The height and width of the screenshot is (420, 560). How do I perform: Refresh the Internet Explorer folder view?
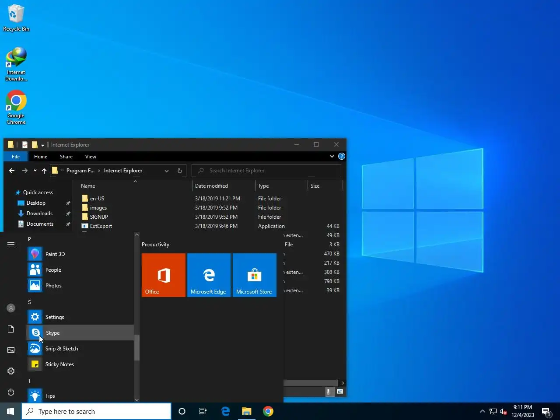[179, 171]
